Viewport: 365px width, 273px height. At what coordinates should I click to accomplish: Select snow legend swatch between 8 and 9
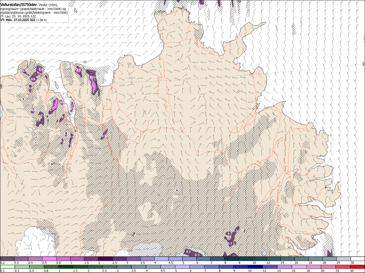[x=232, y=258]
